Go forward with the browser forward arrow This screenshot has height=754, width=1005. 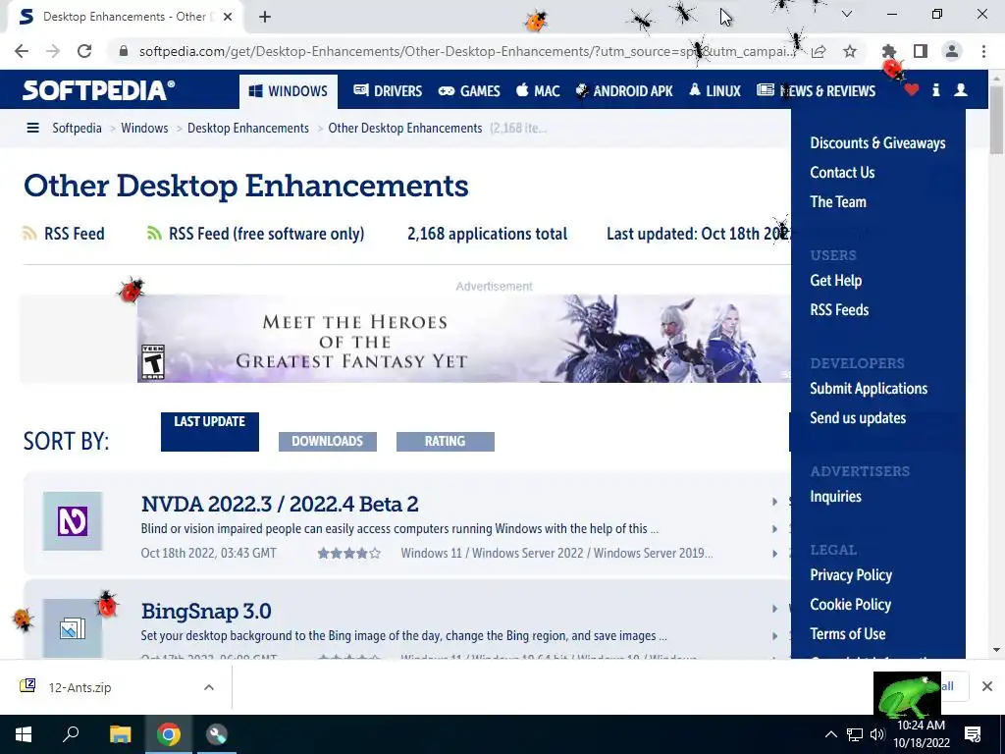click(x=53, y=51)
